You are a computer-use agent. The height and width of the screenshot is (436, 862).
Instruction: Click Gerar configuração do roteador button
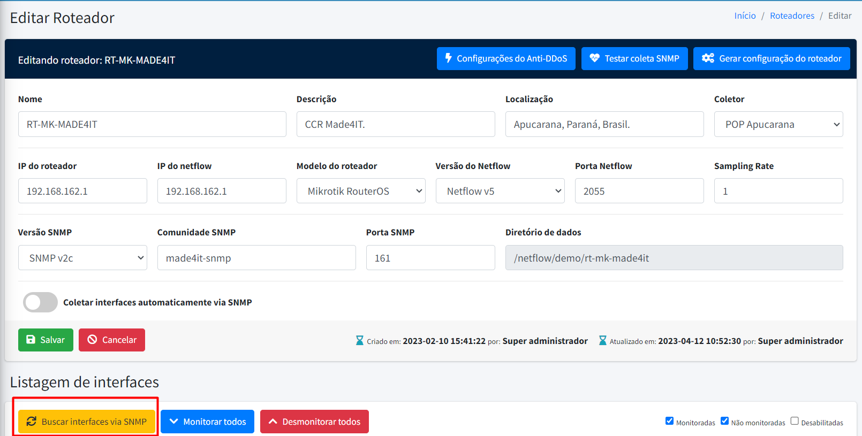click(x=772, y=58)
